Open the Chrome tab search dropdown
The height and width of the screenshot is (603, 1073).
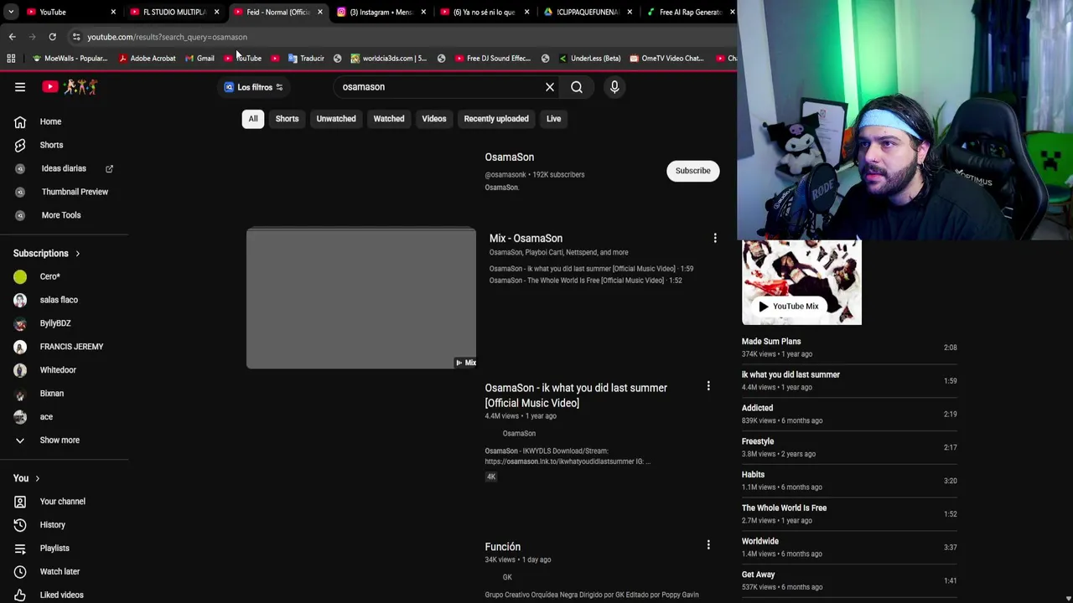pyautogui.click(x=10, y=12)
